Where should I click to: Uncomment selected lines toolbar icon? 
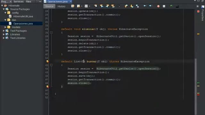pos(177,6)
